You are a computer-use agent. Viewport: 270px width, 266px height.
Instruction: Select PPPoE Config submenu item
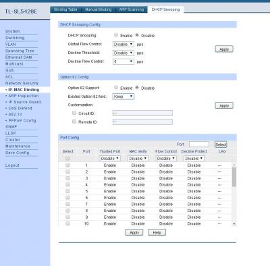pos(22,121)
